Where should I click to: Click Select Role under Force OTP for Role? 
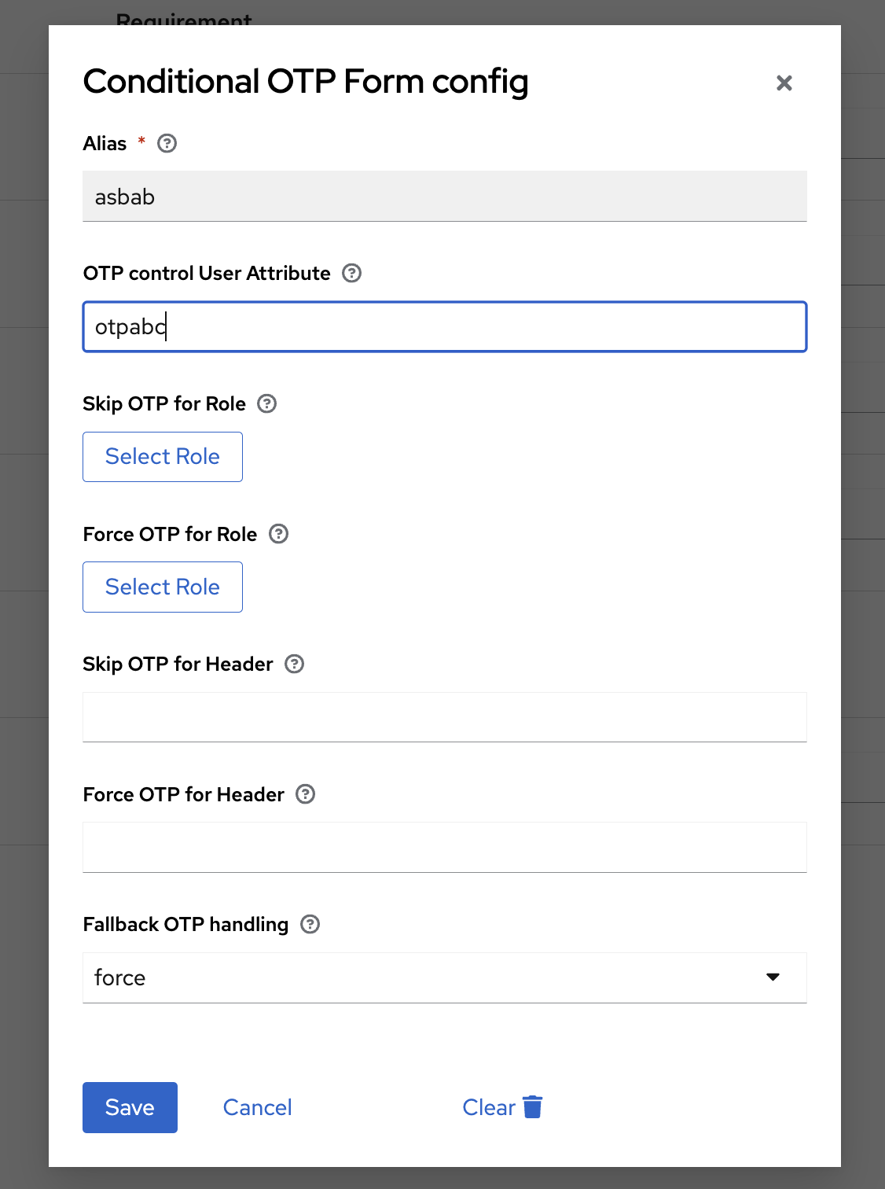pos(162,587)
